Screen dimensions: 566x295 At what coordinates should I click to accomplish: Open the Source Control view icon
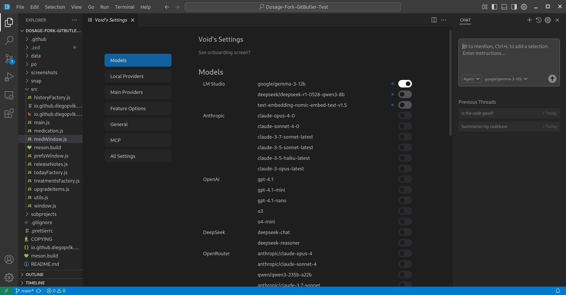pyautogui.click(x=9, y=58)
